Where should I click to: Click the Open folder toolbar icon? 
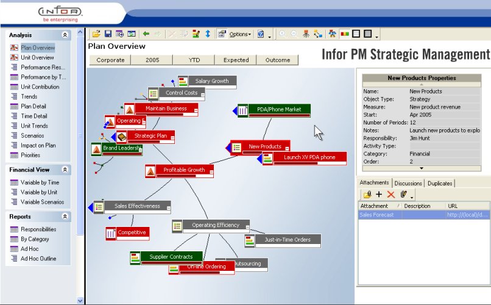pos(96,34)
